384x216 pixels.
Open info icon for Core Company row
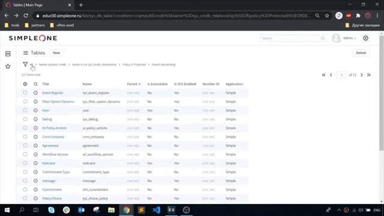coord(35,137)
